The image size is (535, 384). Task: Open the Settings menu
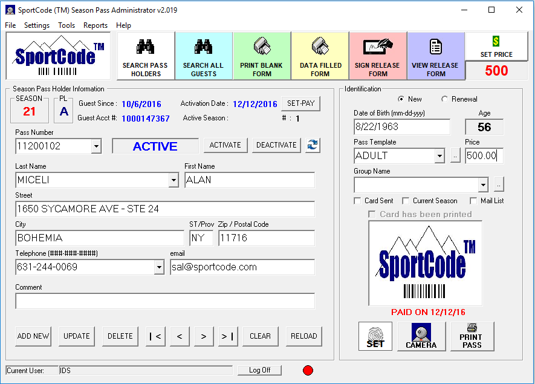(37, 25)
